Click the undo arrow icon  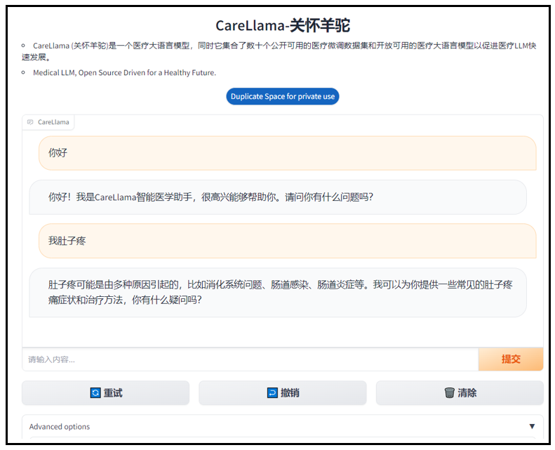coord(272,392)
